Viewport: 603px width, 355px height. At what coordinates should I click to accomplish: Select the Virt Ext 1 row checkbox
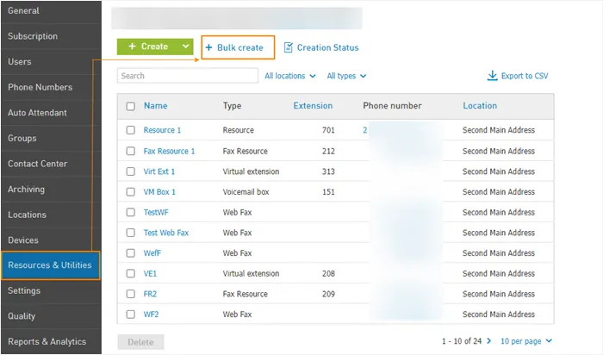pos(131,171)
